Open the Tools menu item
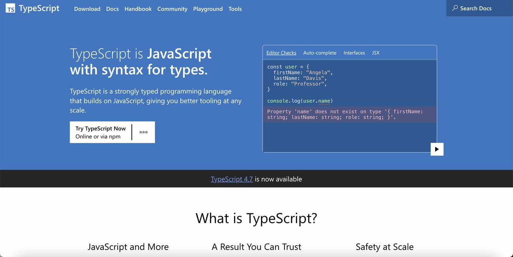 click(235, 9)
